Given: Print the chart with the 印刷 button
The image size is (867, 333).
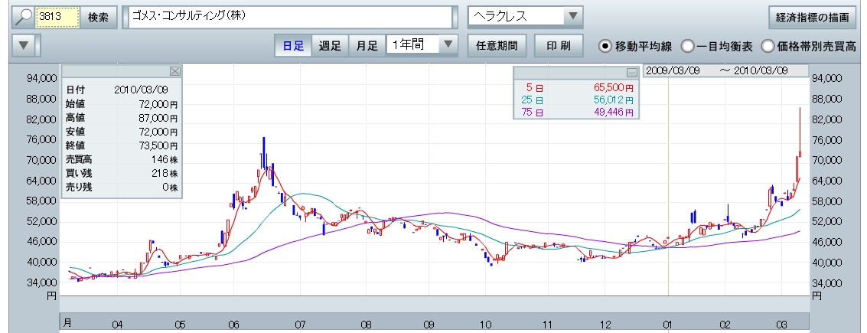Looking at the screenshot, I should point(558,45).
